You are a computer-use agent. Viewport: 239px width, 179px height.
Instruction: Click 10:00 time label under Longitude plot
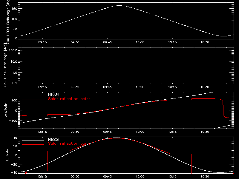[140, 132]
